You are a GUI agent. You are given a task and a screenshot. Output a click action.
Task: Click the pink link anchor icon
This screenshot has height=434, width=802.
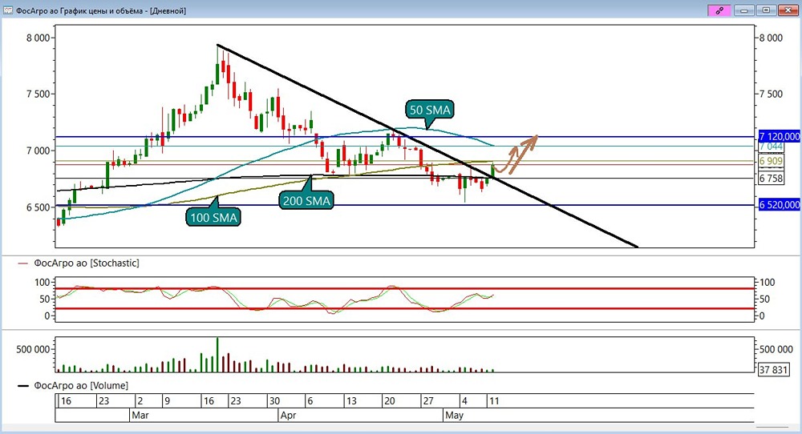(x=719, y=10)
